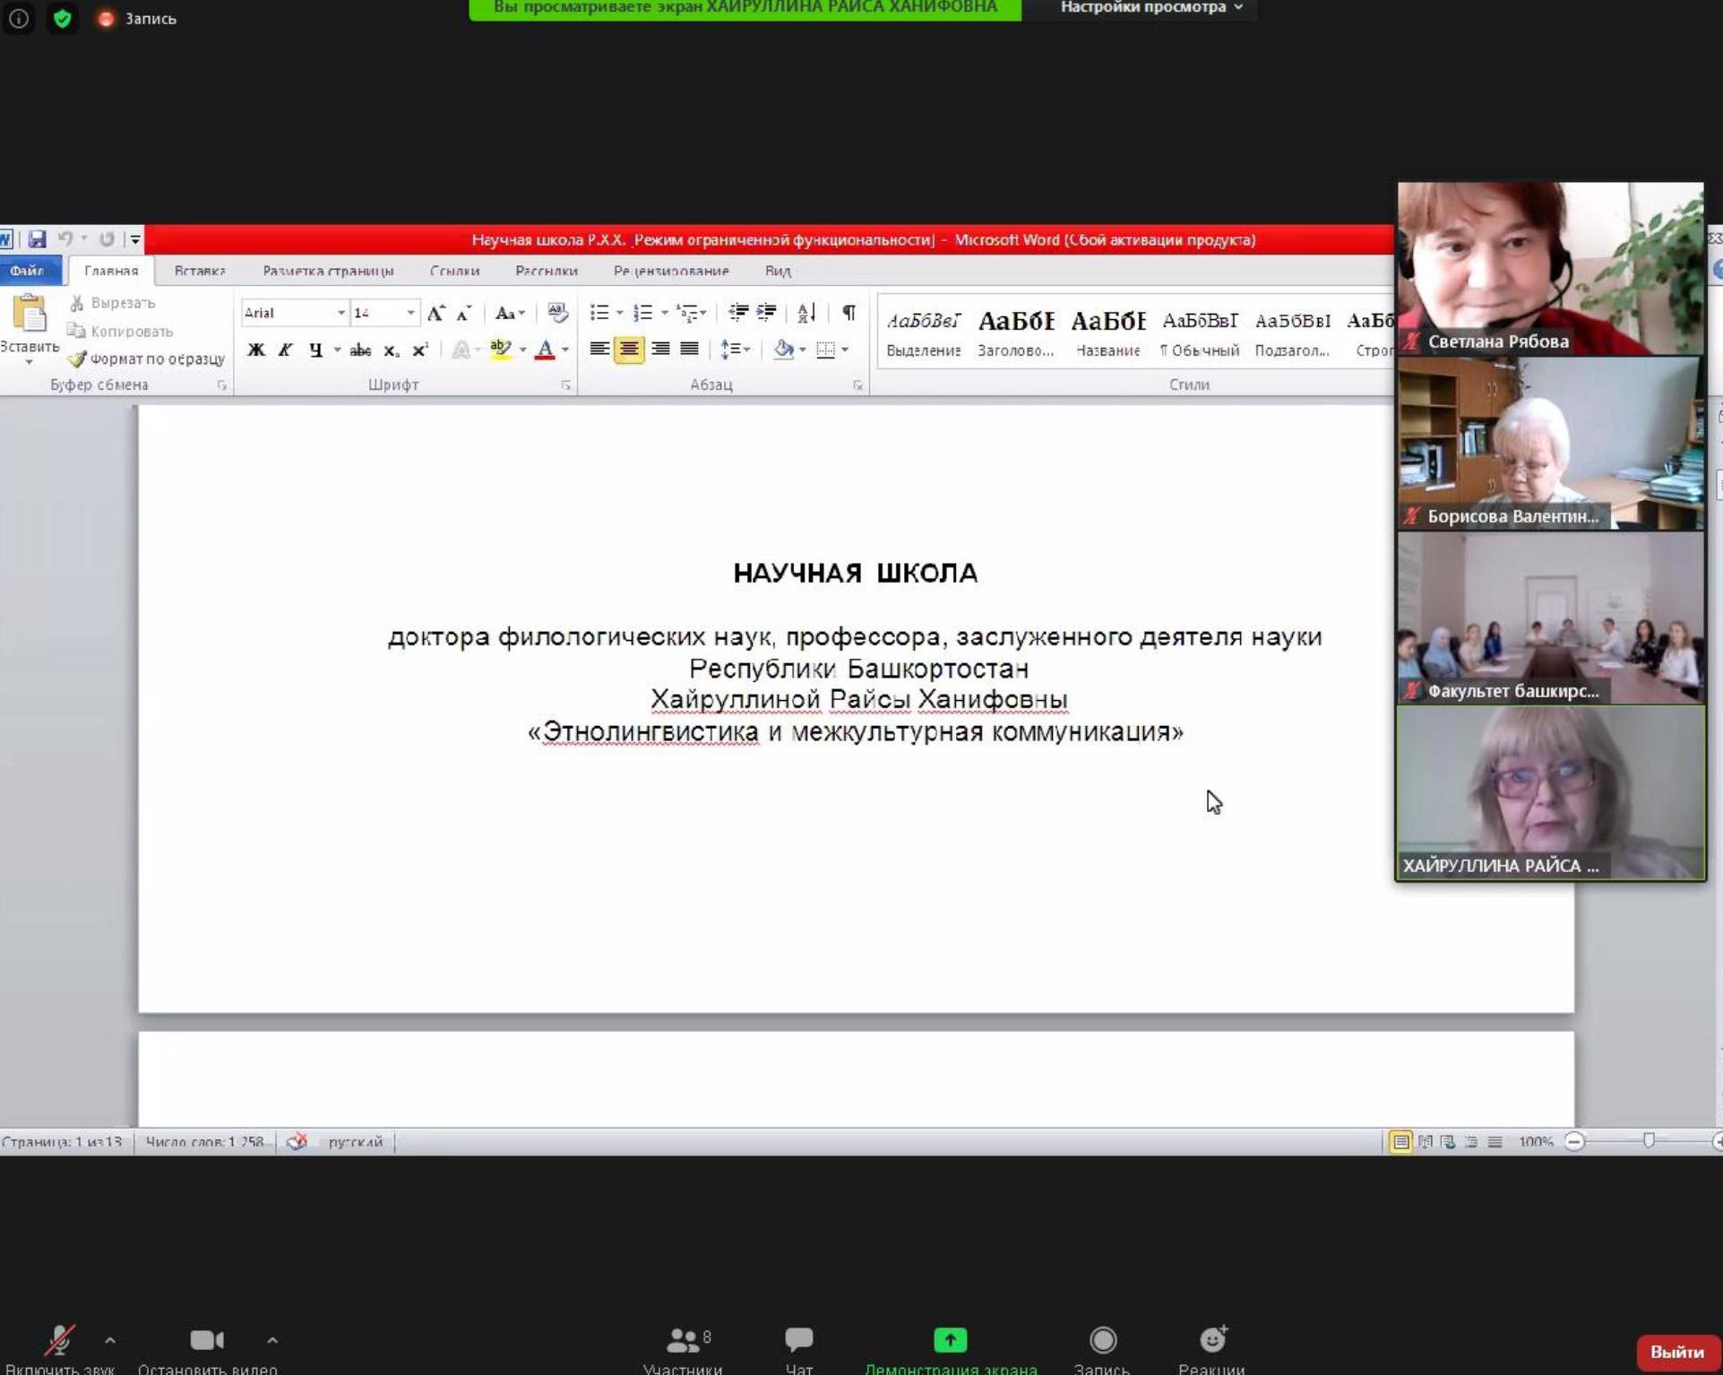
Task: Click the save document icon
Action: [37, 239]
